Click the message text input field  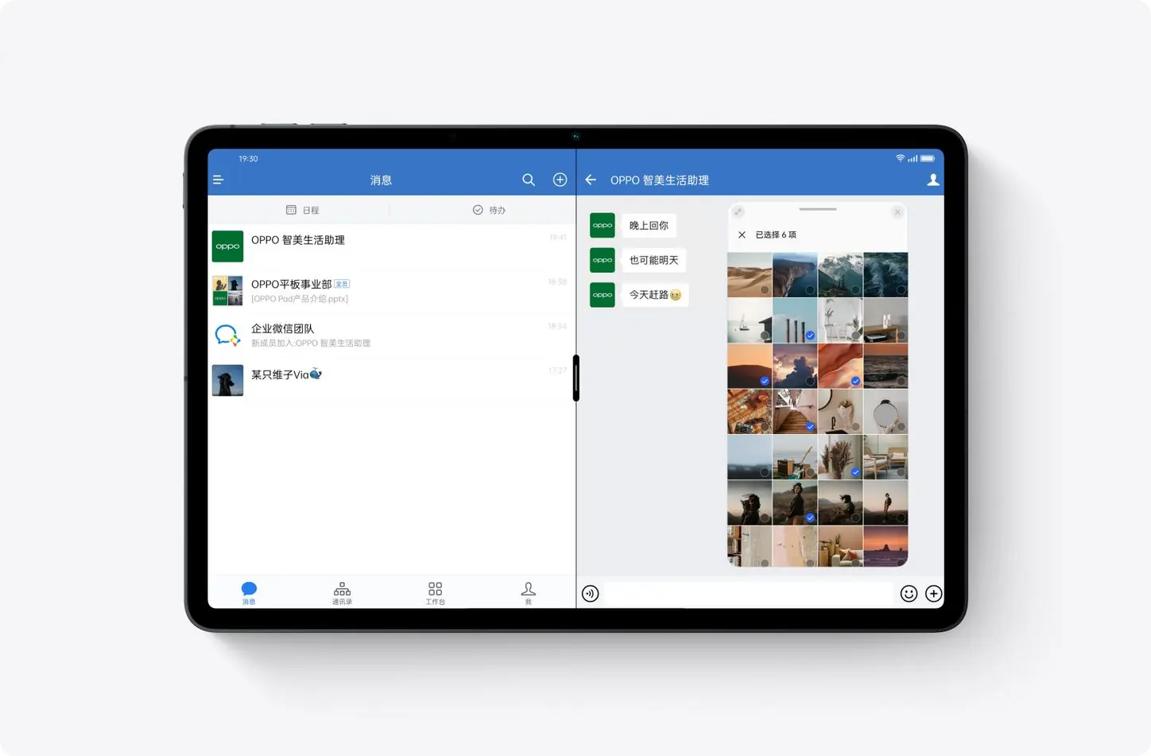pos(747,594)
